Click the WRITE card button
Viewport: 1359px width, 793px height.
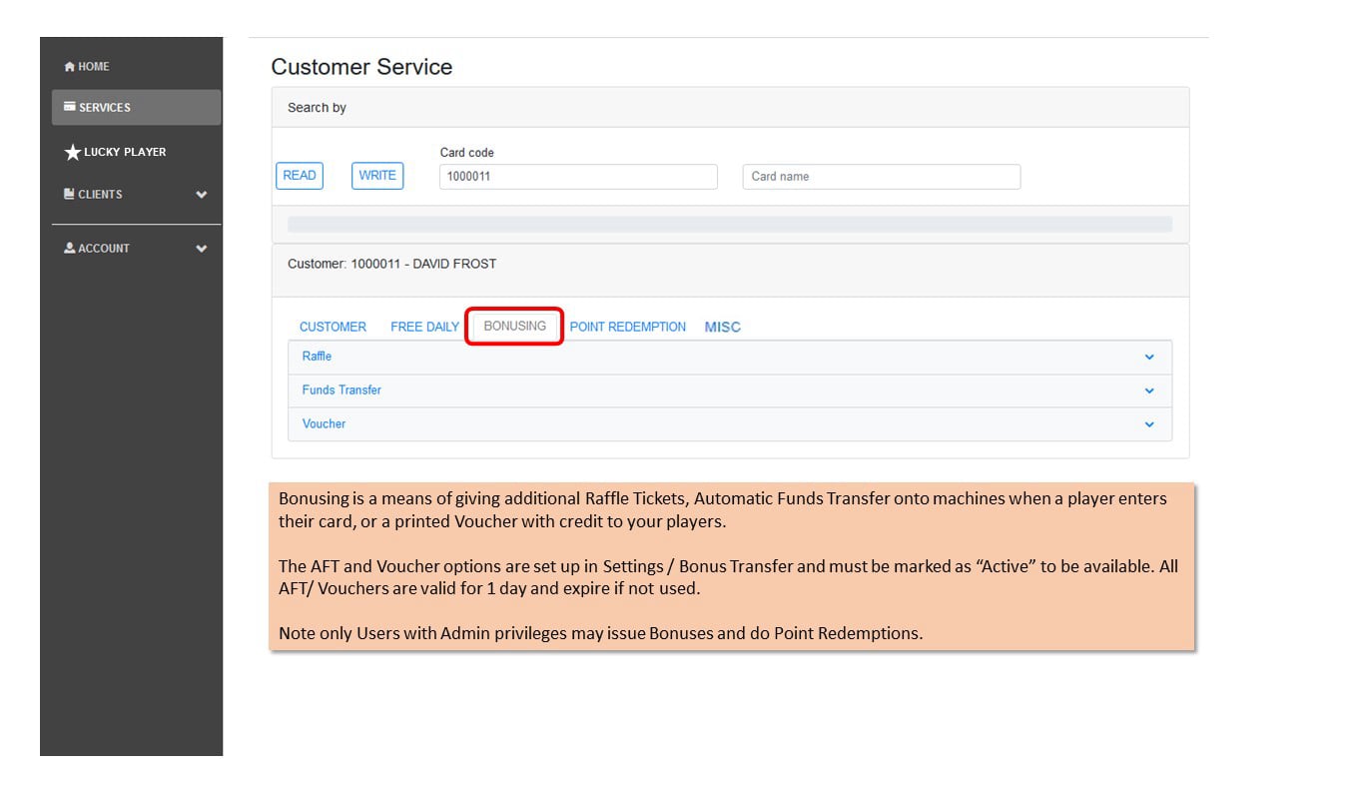coord(377,176)
